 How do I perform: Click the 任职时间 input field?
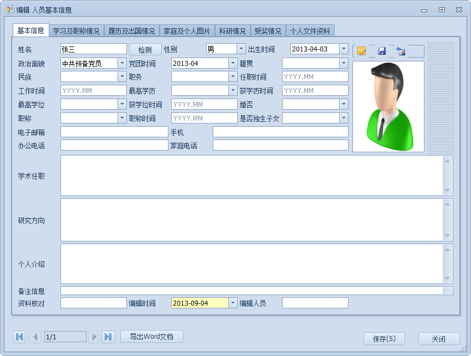315,76
